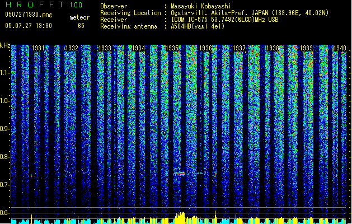The height and width of the screenshot is (224, 352).
Task: Click the 0.6 kHz axis tick label
Action: tap(4, 213)
